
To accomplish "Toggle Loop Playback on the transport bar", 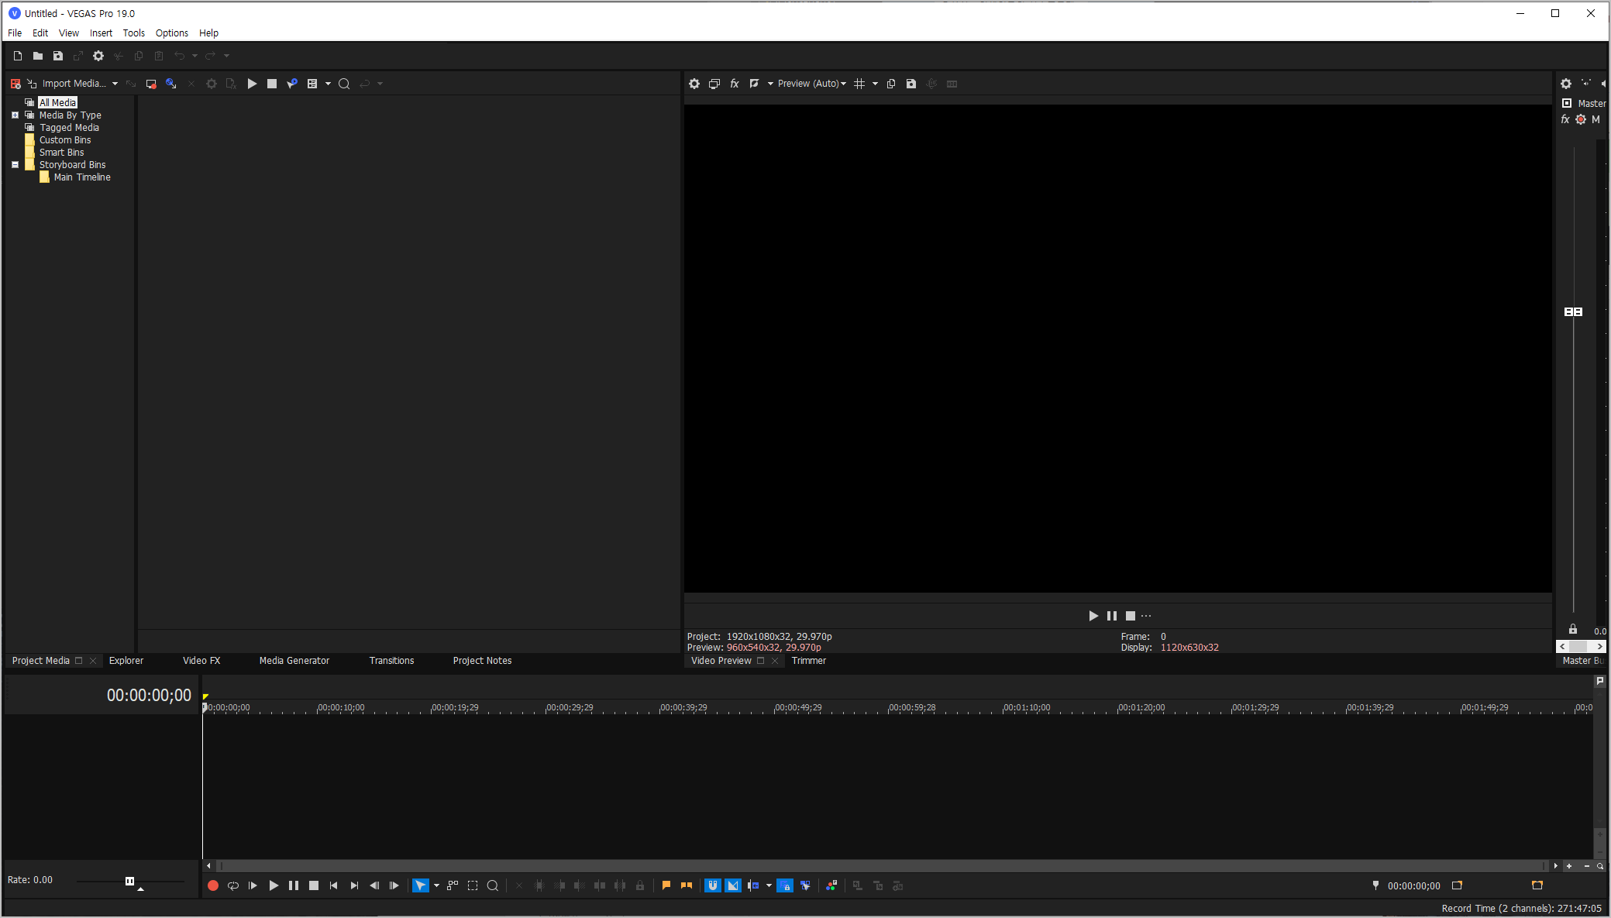I will point(233,885).
